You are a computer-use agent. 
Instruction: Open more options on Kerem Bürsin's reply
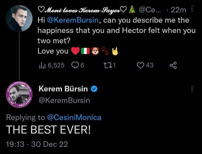192,89
